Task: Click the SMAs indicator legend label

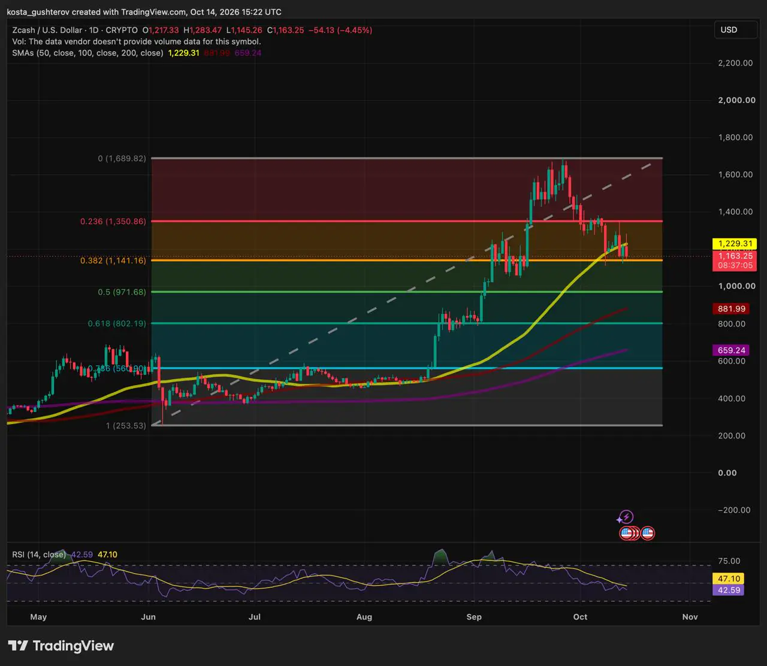Action: 87,53
